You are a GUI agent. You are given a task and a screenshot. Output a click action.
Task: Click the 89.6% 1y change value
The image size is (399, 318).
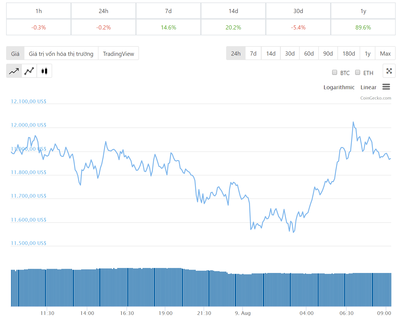363,27
